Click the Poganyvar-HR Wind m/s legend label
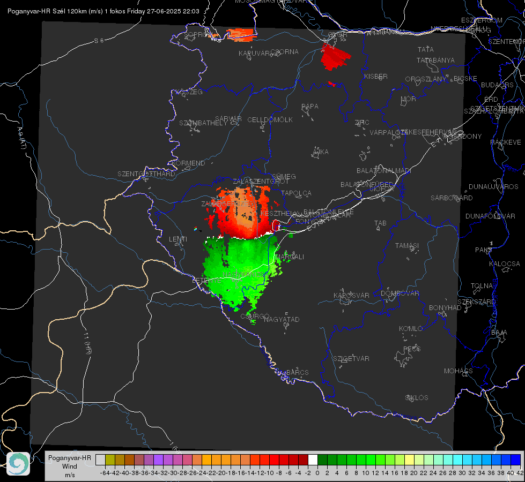 [x=70, y=466]
